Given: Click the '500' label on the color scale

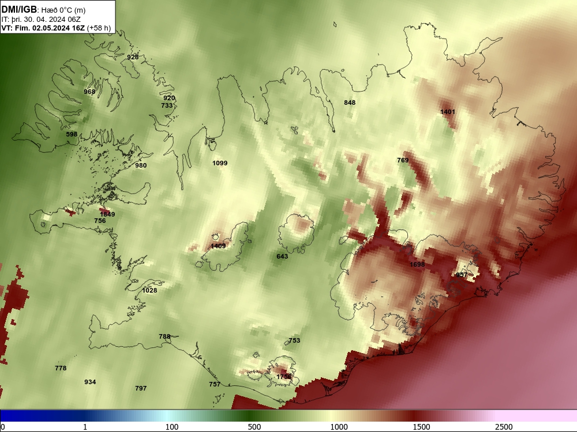Looking at the screenshot, I should coord(254,427).
